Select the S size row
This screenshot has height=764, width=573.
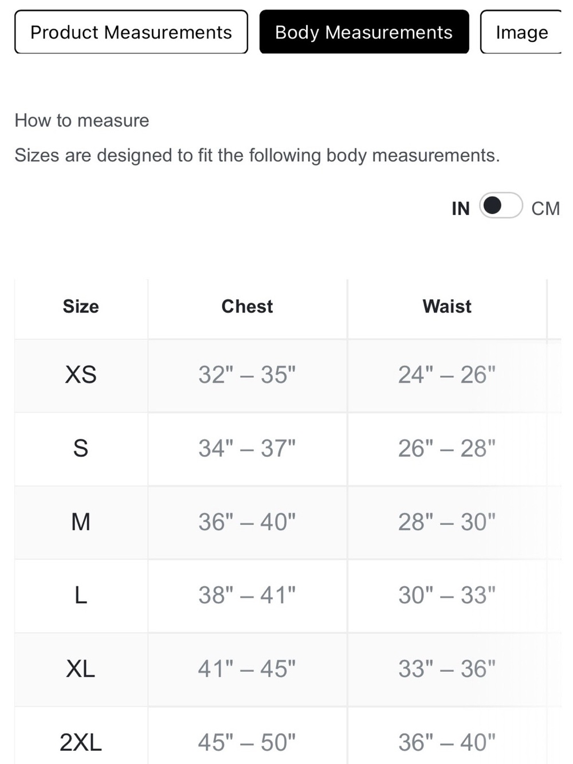click(288, 449)
